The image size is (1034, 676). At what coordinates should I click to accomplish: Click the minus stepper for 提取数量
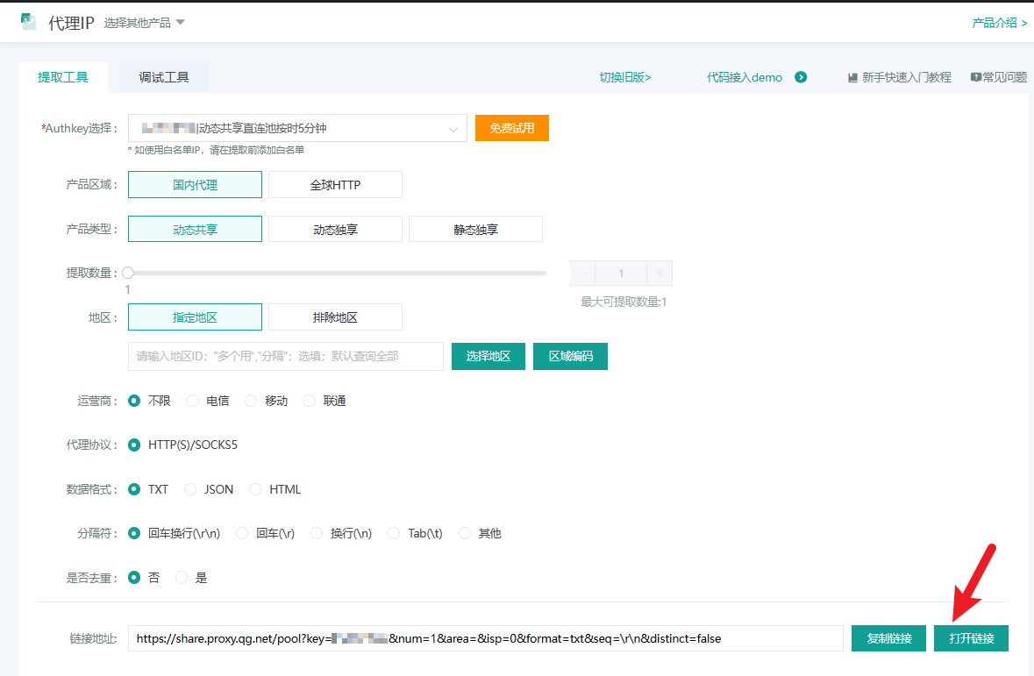(x=583, y=274)
